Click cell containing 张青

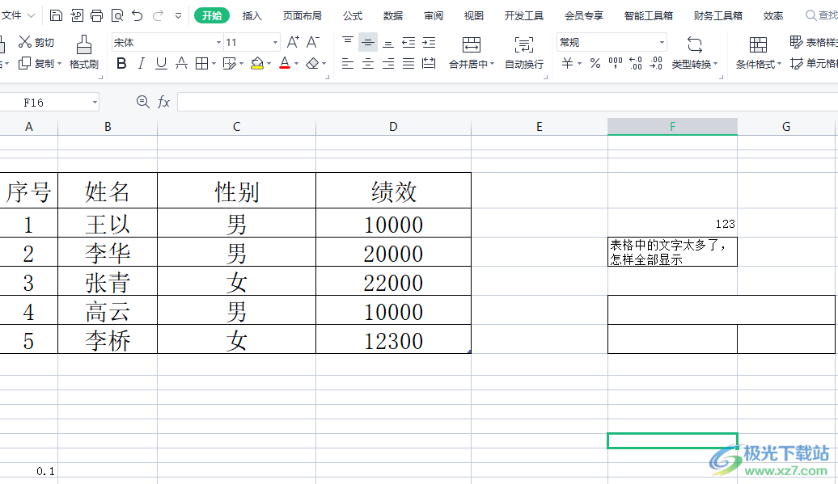click(x=108, y=280)
